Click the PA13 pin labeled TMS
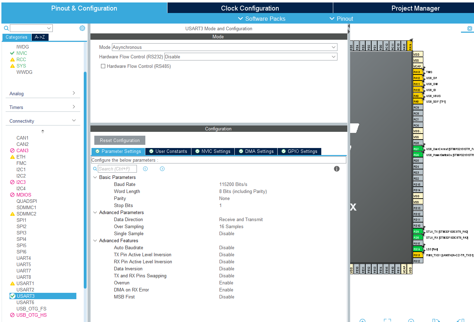474x322 pixels. point(418,72)
